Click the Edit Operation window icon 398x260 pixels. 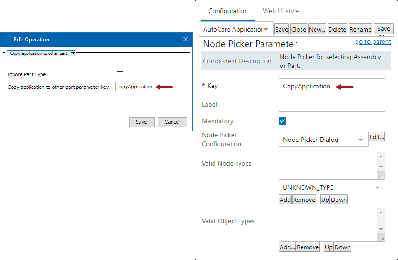8,39
